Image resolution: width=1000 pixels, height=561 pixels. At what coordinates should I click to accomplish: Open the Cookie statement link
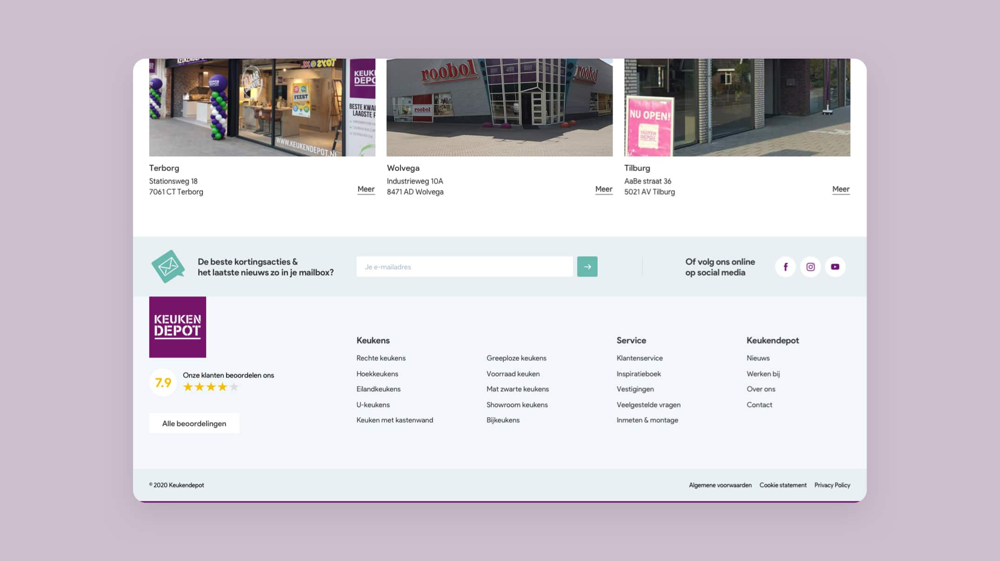[x=783, y=485]
